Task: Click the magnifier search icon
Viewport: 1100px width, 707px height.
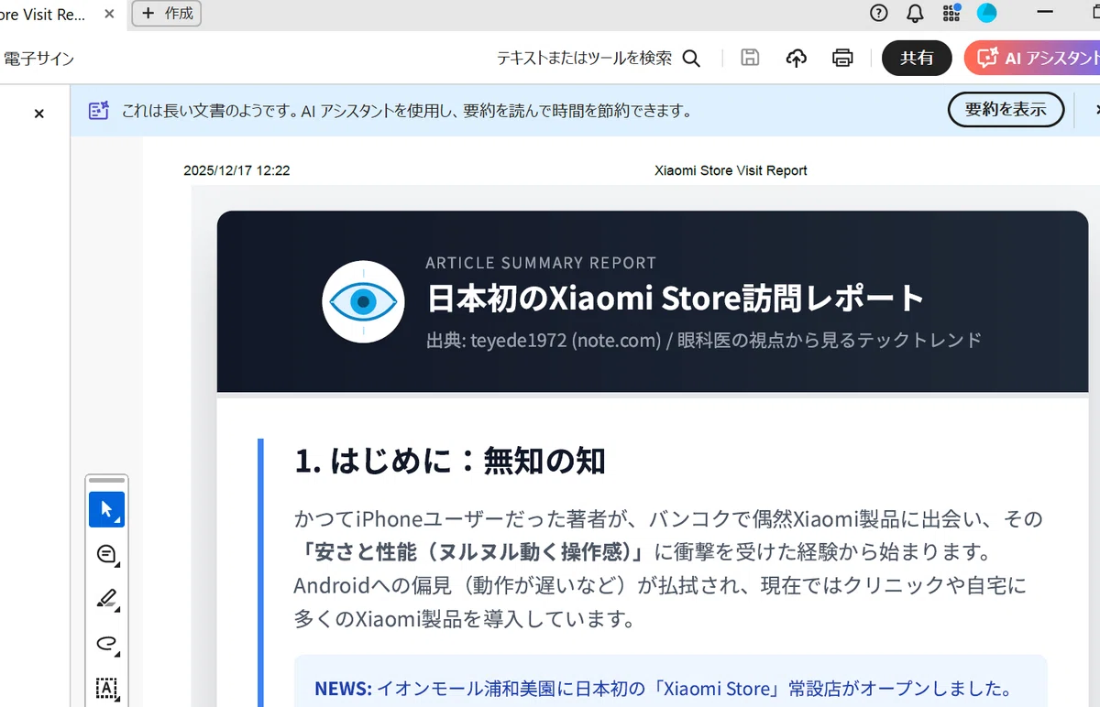Action: click(x=692, y=59)
